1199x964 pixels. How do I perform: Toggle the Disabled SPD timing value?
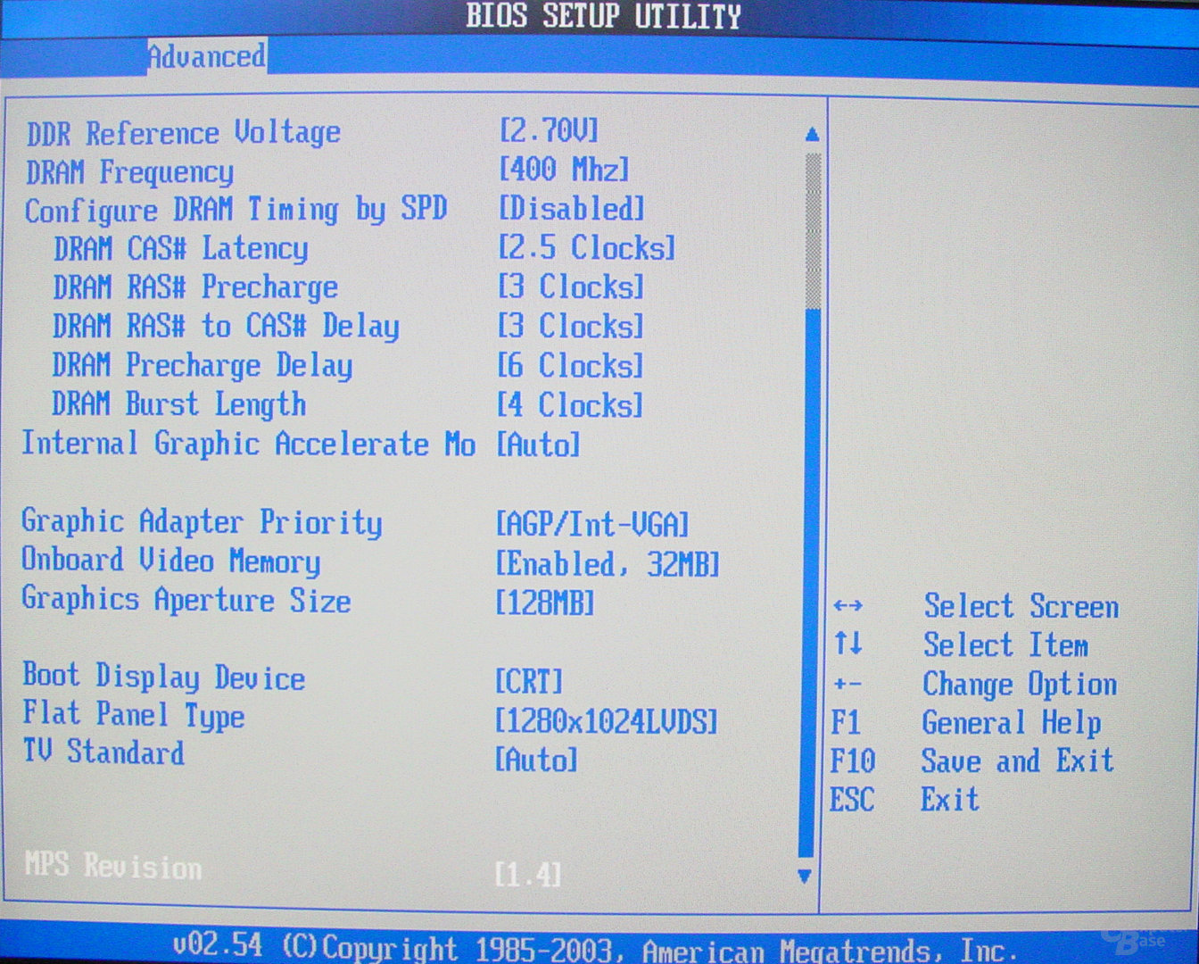click(x=571, y=209)
